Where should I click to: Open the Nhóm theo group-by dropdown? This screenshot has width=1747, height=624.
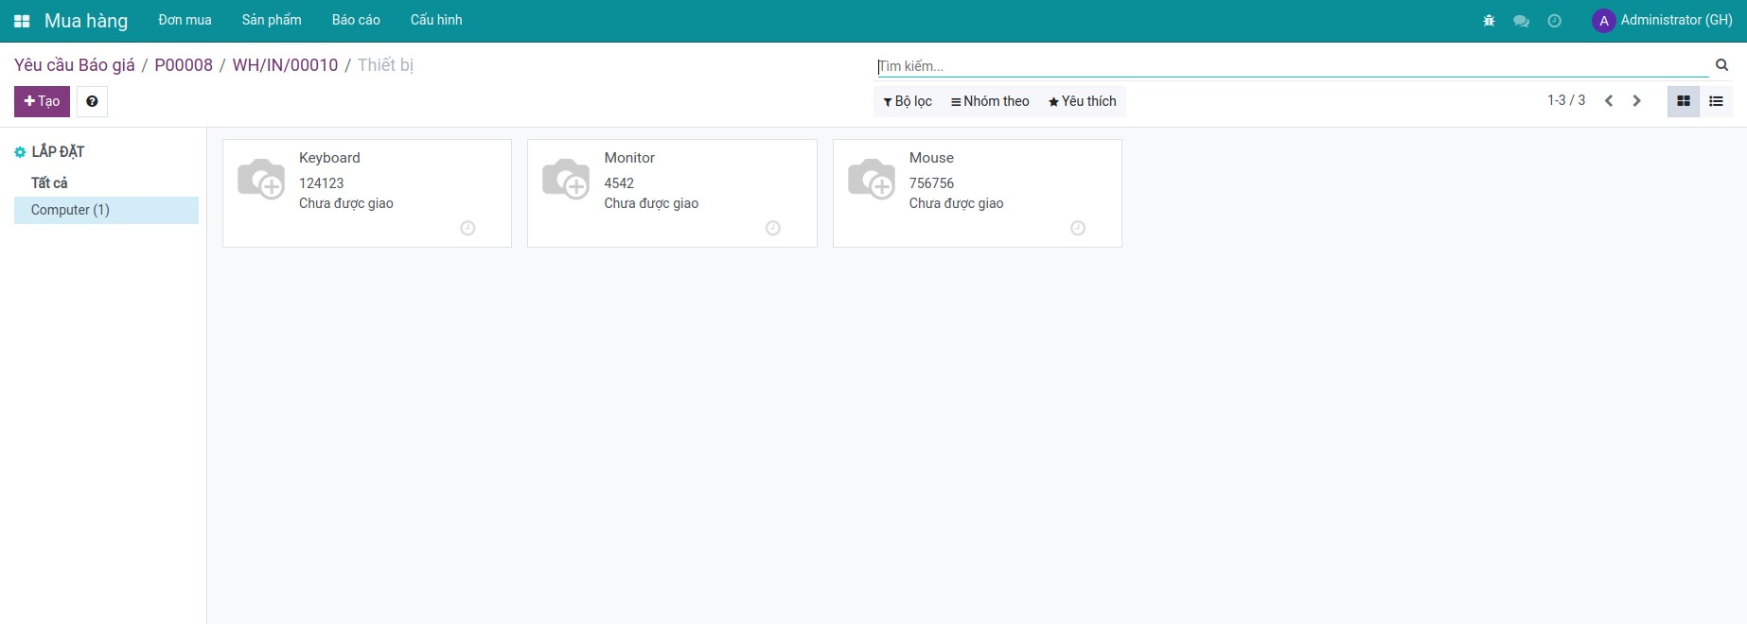pyautogui.click(x=990, y=101)
